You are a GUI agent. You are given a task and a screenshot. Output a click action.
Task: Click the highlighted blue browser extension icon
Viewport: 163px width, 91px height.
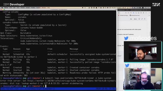pos(133,13)
